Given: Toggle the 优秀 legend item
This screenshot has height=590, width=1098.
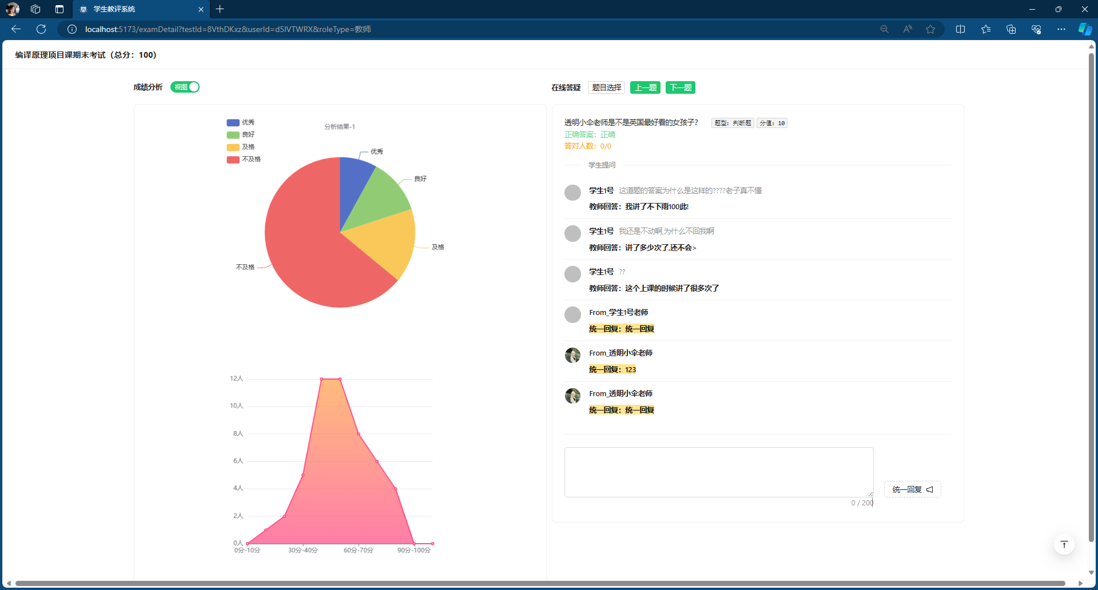Looking at the screenshot, I should point(241,122).
